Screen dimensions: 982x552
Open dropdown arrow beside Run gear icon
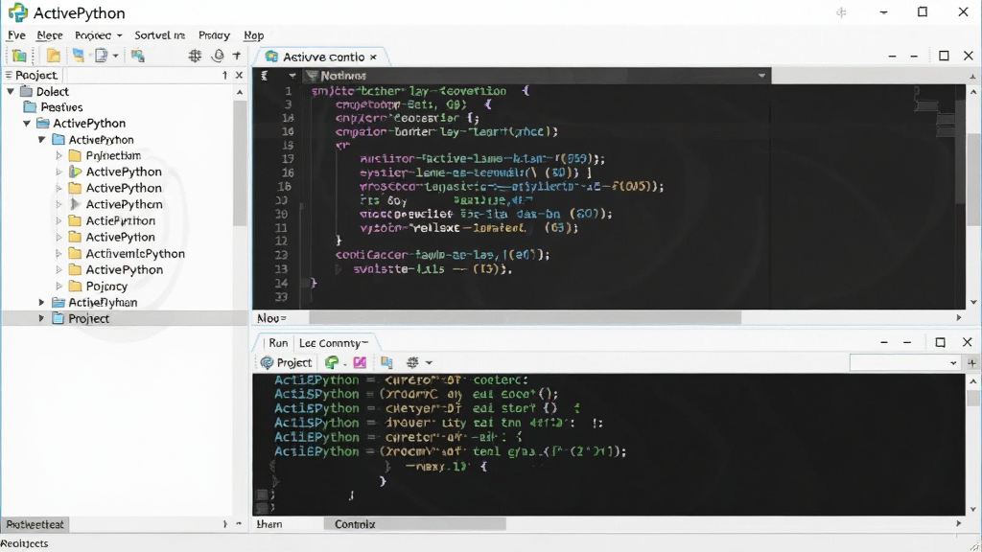429,363
